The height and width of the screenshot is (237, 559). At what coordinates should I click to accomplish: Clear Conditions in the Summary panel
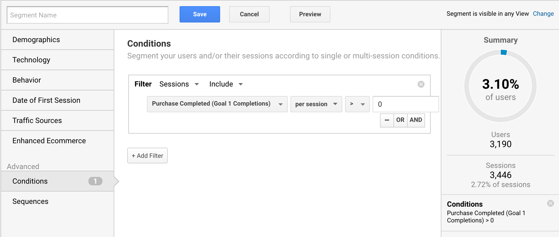pyautogui.click(x=550, y=203)
